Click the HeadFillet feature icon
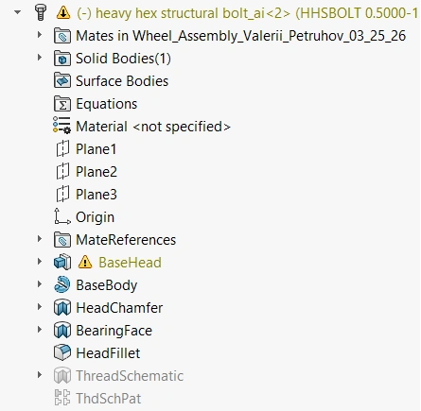421x411 pixels. click(62, 352)
